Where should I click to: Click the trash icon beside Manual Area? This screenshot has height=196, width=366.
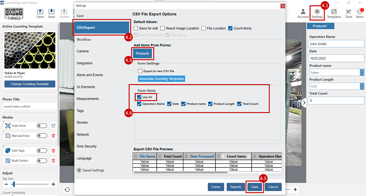point(53,136)
